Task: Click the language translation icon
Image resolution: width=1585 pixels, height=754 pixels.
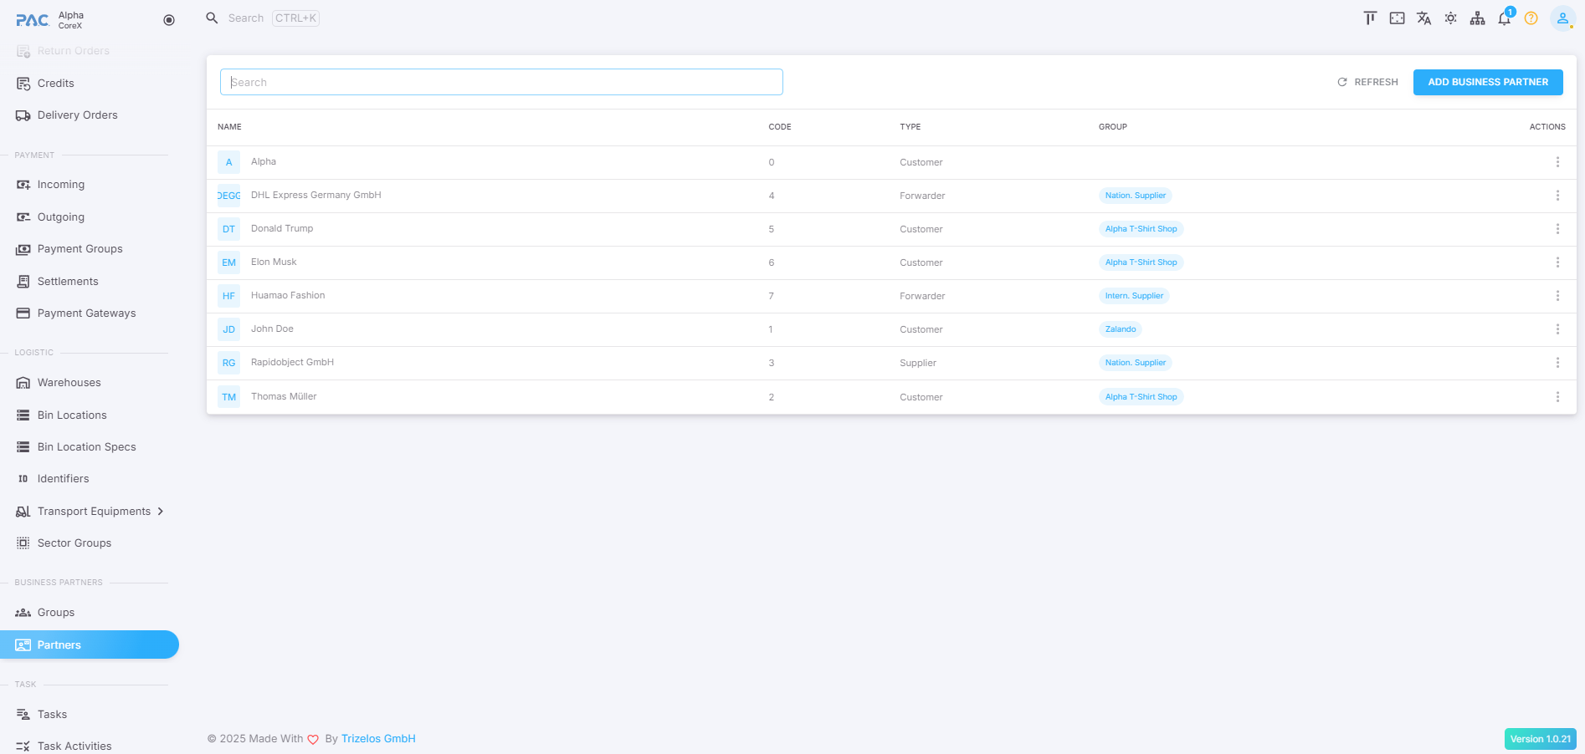Action: (1423, 18)
